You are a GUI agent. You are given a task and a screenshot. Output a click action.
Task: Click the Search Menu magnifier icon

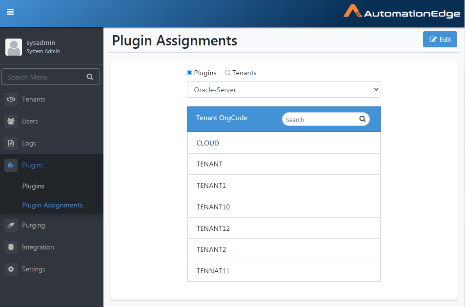90,77
